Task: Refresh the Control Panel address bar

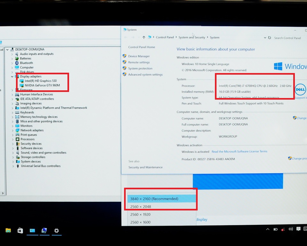Action: point(270,38)
